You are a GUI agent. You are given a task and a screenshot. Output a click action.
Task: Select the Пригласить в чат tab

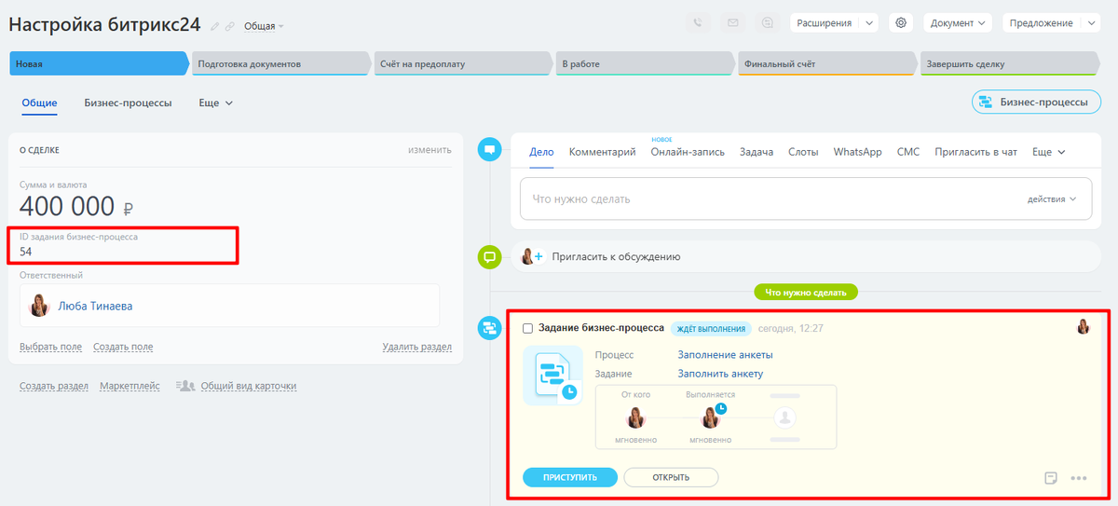975,152
